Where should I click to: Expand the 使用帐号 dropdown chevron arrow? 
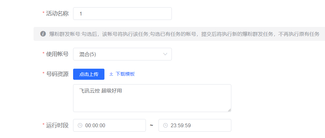click(x=165, y=54)
